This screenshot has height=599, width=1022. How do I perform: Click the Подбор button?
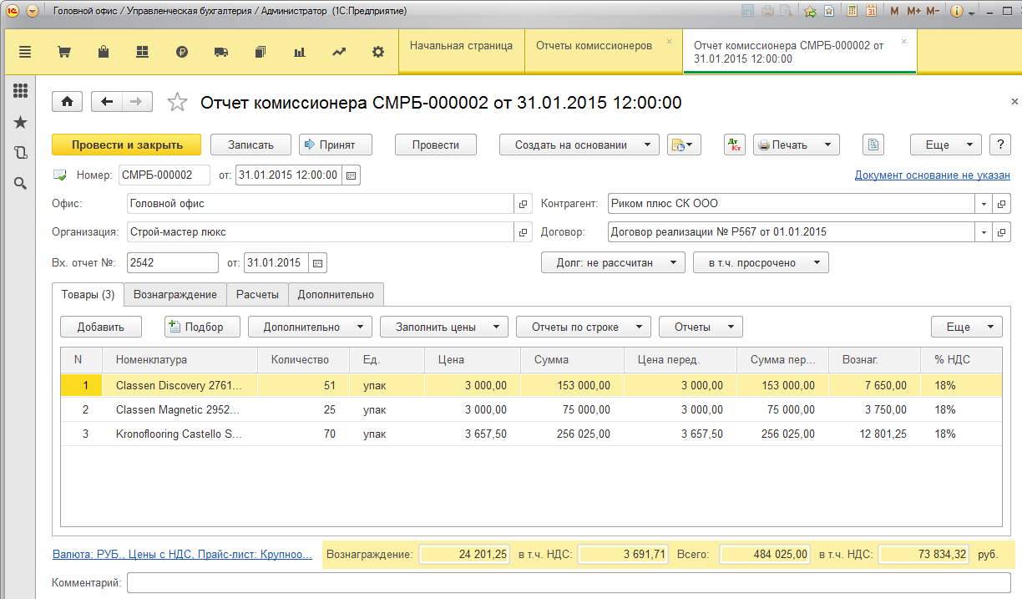pyautogui.click(x=203, y=327)
